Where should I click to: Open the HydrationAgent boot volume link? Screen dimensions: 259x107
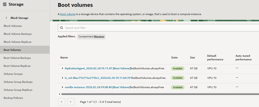coord(97,68)
